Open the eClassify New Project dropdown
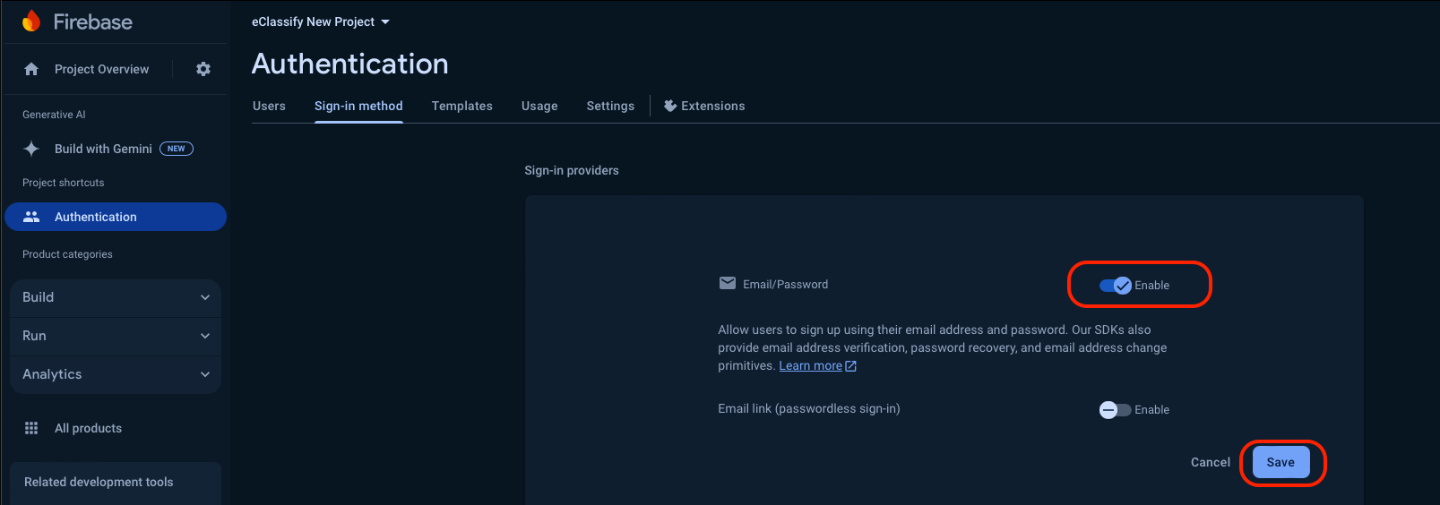Image resolution: width=1440 pixels, height=505 pixels. [x=321, y=21]
